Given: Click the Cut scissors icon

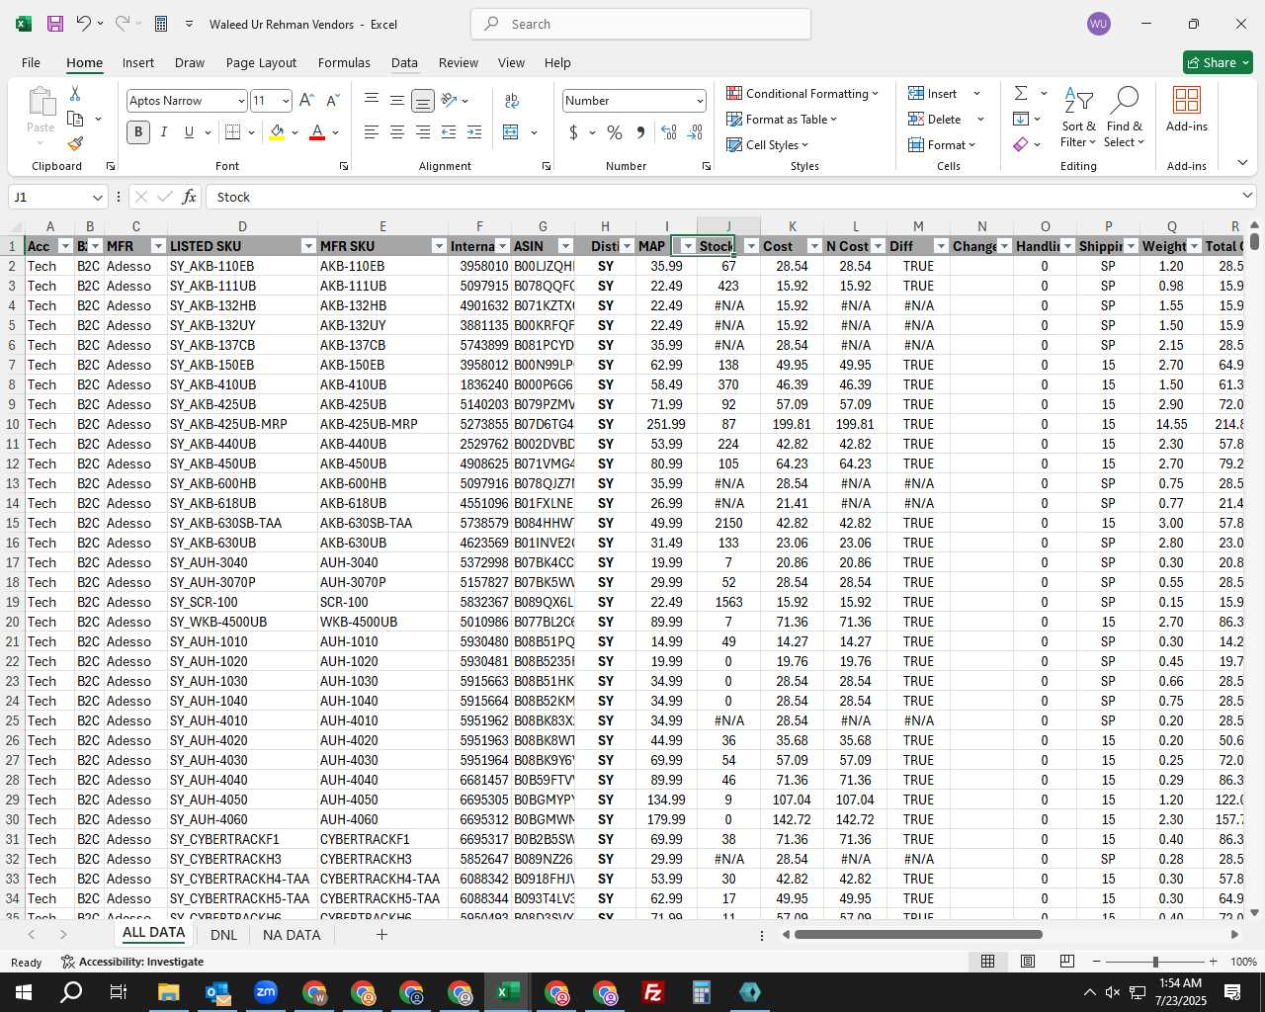Looking at the screenshot, I should (75, 93).
